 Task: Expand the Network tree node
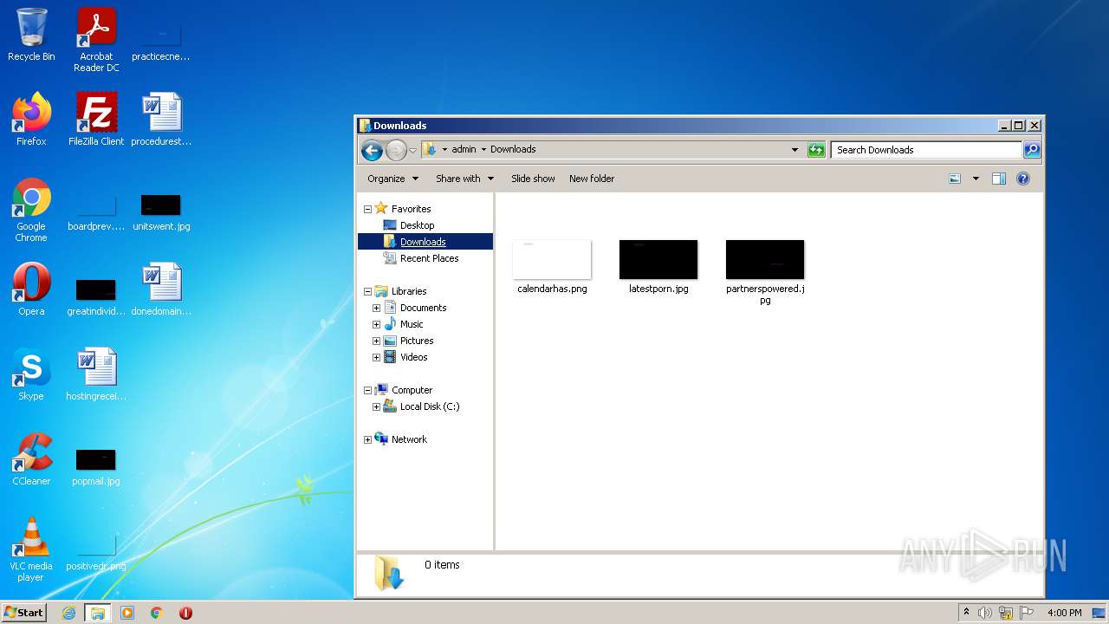click(x=367, y=439)
